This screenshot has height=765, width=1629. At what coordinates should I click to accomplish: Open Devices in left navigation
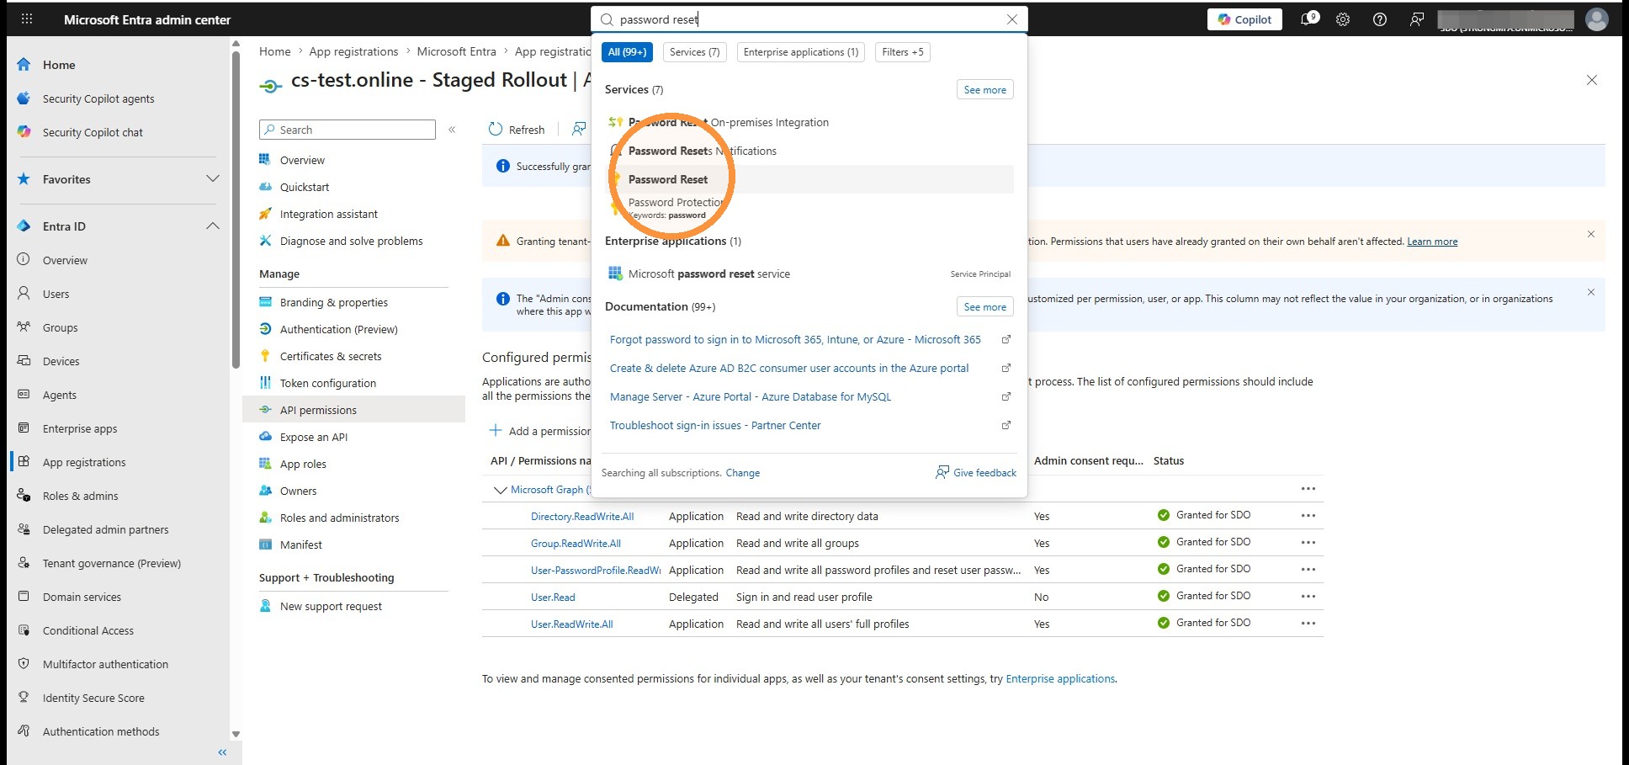pyautogui.click(x=61, y=361)
